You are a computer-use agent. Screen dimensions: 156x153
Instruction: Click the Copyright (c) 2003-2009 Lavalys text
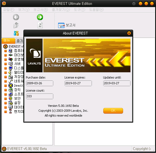(63, 111)
